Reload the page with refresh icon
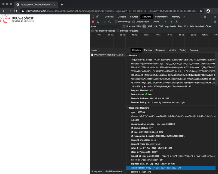This screenshot has height=174, width=218. pos(16,11)
